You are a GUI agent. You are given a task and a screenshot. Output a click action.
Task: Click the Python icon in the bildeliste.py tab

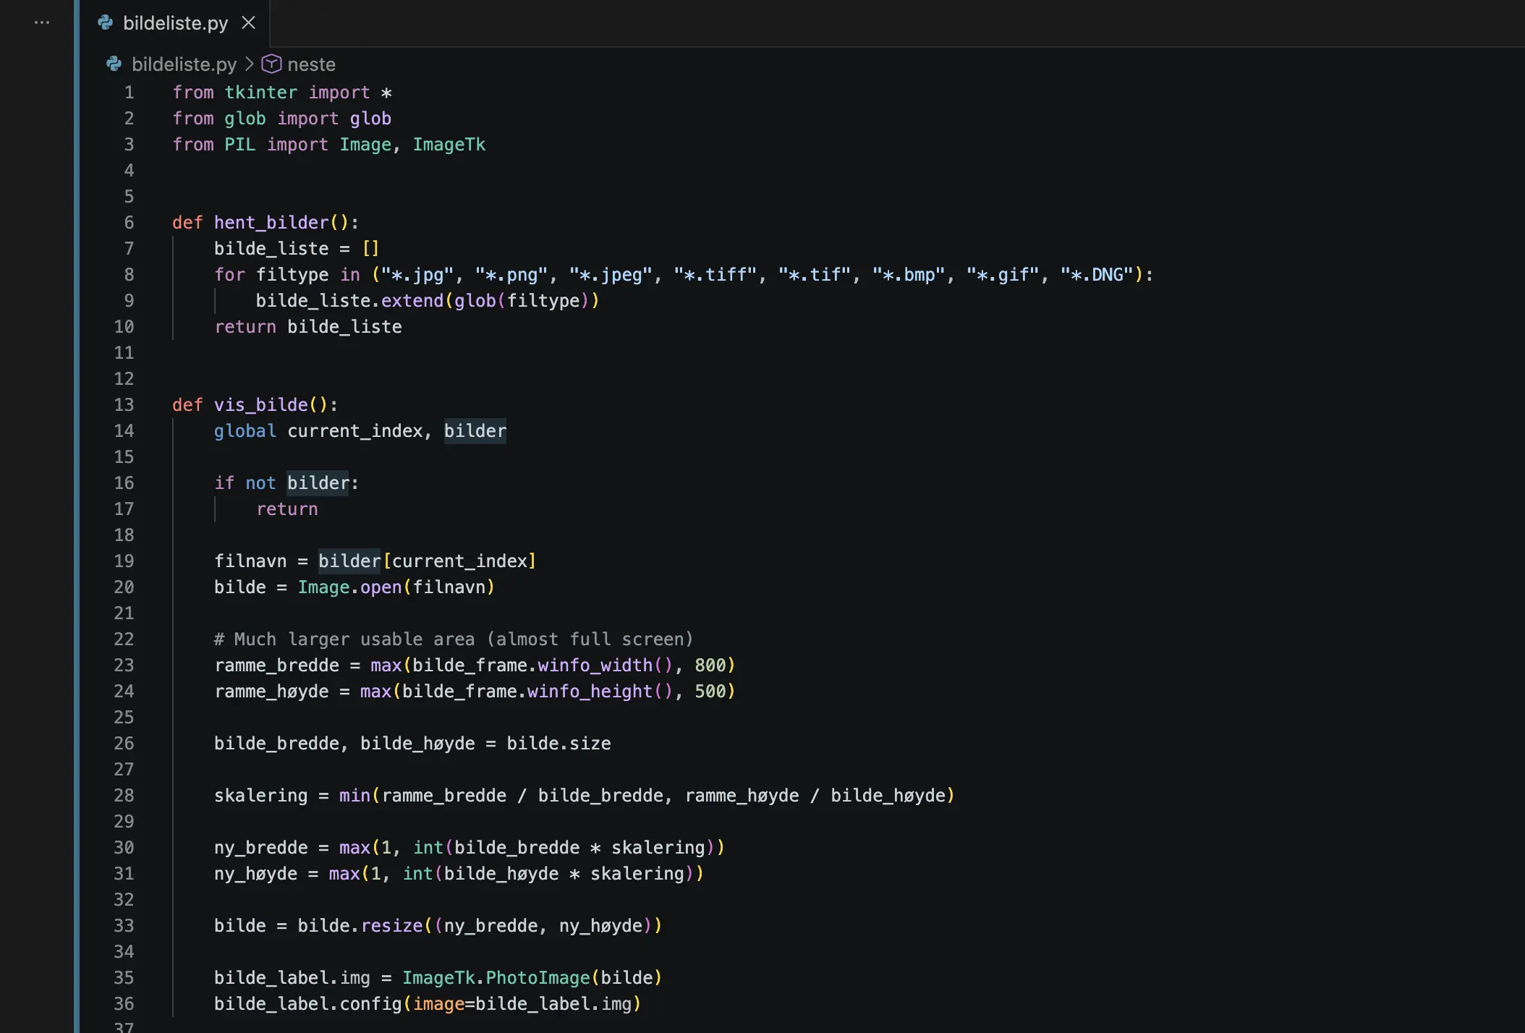tap(106, 23)
